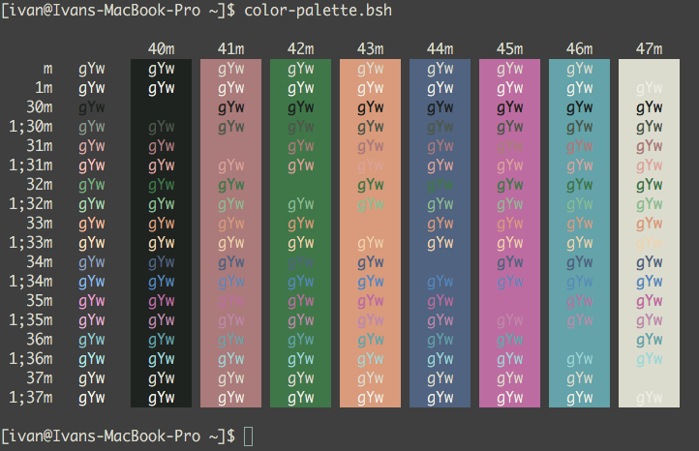Viewport: 699px width, 451px height.
Task: Select the 1;37m row label
Action: pyautogui.click(x=31, y=397)
